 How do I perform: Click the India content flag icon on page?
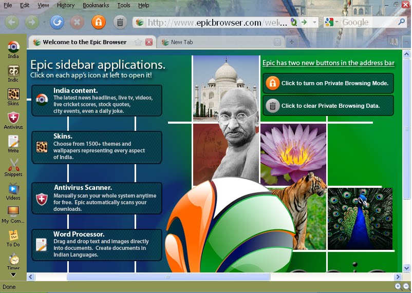click(42, 100)
